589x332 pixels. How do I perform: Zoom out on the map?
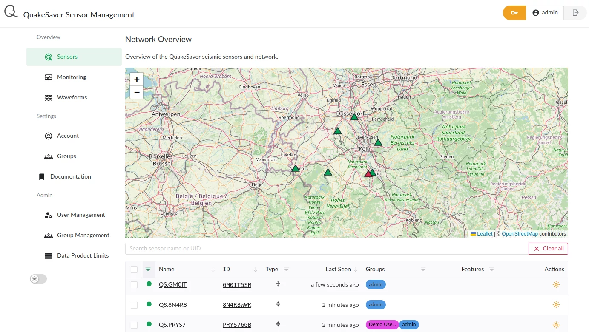[x=137, y=92]
